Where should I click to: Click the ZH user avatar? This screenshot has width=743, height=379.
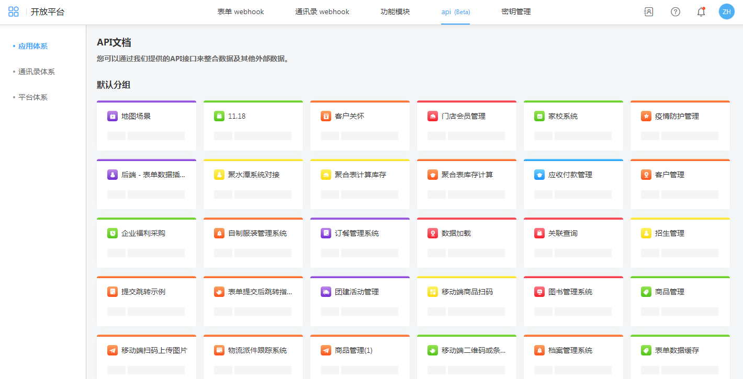click(x=726, y=12)
